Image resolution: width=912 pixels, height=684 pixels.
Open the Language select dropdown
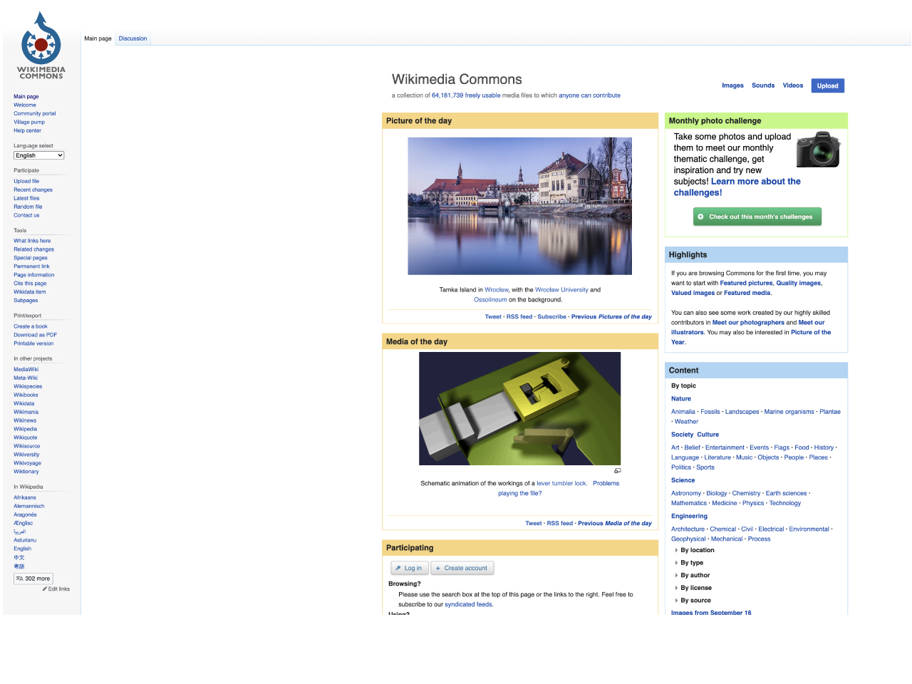pos(39,155)
